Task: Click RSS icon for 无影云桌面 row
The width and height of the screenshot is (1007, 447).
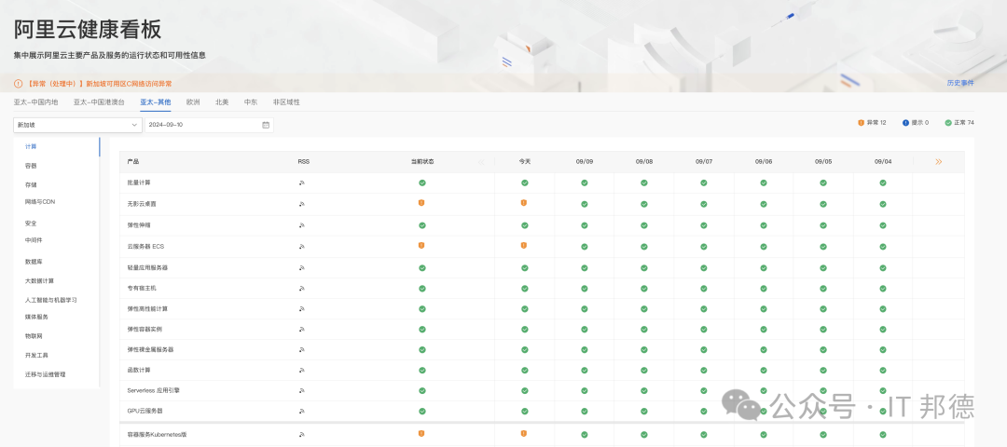Action: coord(302,205)
